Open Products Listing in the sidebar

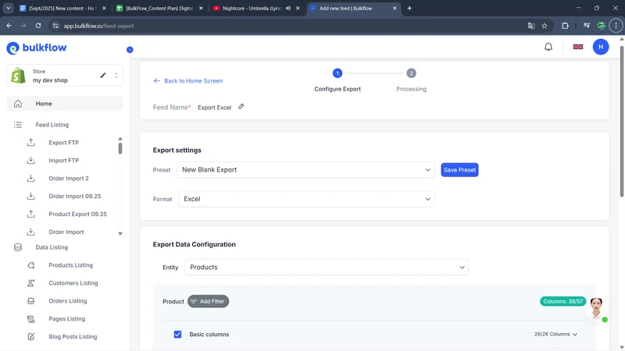(70, 265)
